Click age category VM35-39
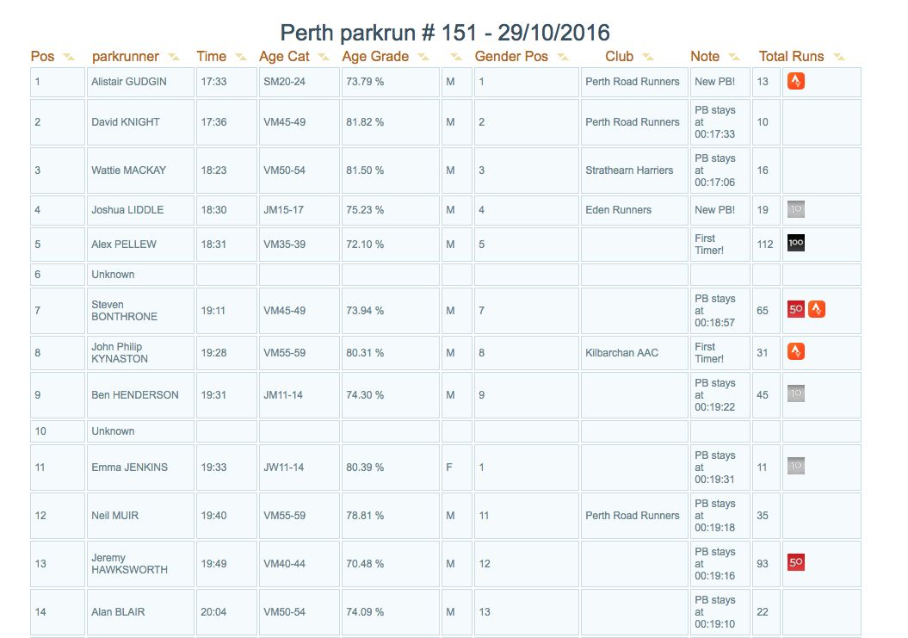 tap(284, 244)
